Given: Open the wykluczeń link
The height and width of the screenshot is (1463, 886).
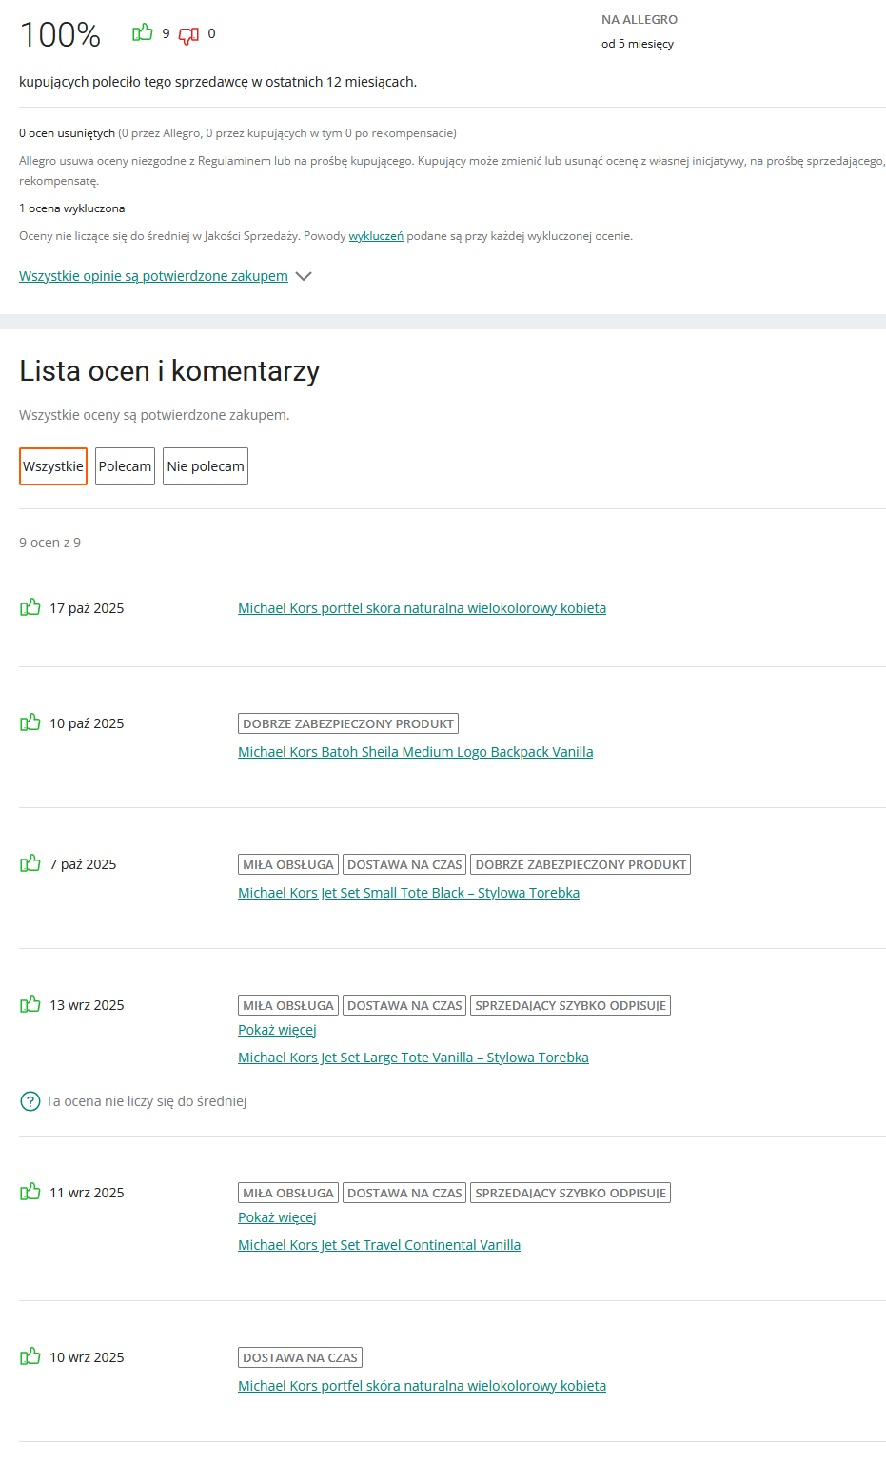Looking at the screenshot, I should click(376, 236).
